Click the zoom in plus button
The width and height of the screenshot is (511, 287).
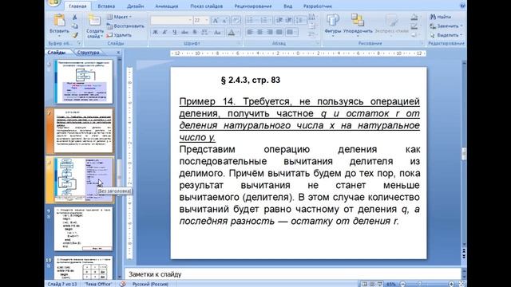[451, 284]
